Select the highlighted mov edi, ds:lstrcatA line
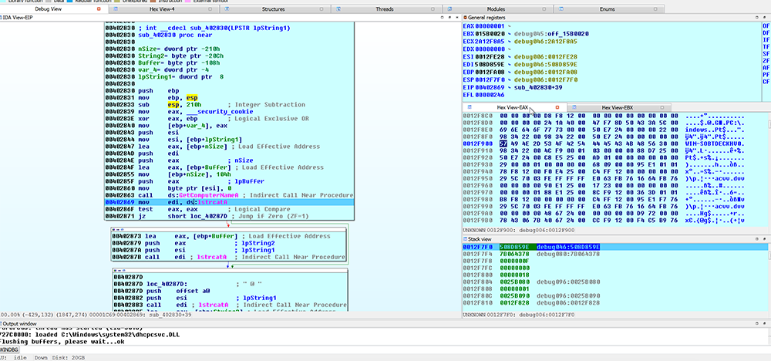The height and width of the screenshot is (361, 771). coord(229,202)
